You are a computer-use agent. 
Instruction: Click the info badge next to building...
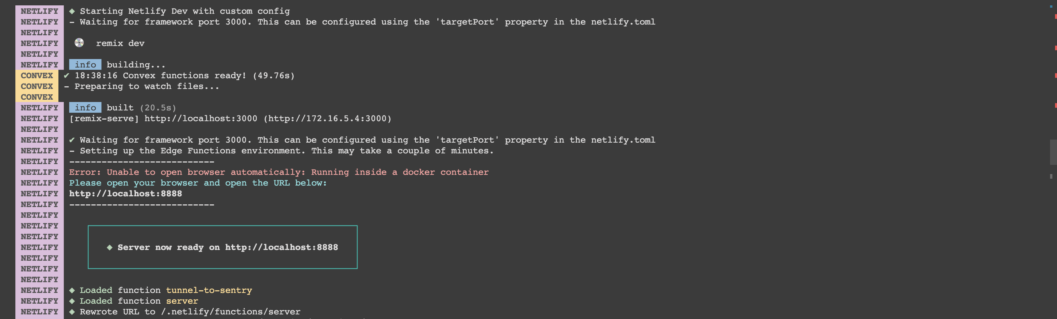(x=85, y=65)
